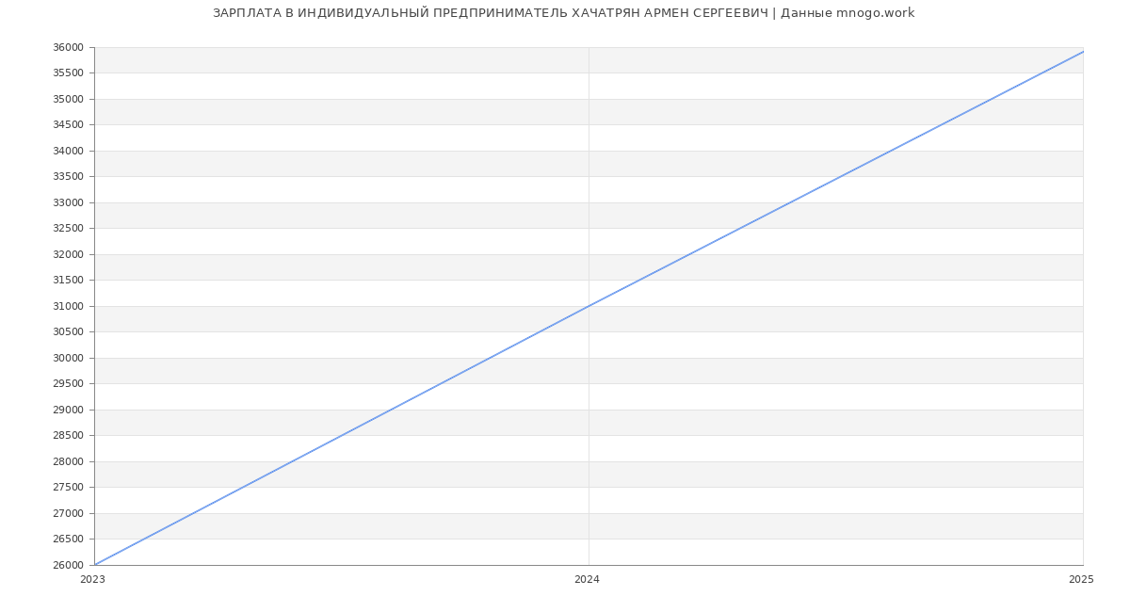Screen dimensions: 1130x612
Task: Click the 32500 y-axis label
Action: pos(68,229)
